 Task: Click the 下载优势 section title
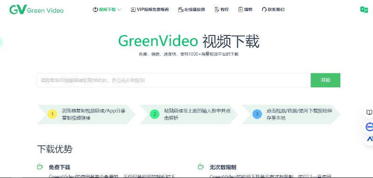point(55,150)
